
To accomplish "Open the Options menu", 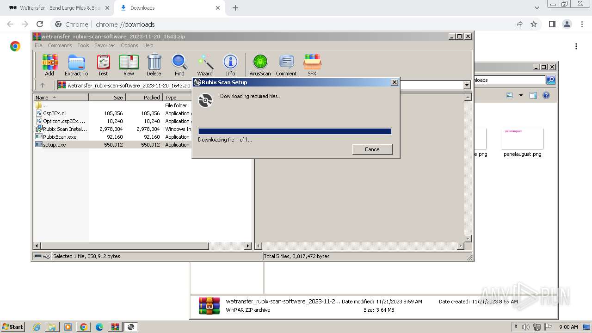I will [x=129, y=45].
